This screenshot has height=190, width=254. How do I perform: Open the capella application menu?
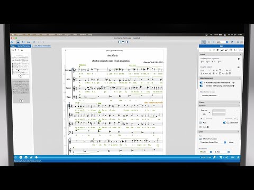20,35
